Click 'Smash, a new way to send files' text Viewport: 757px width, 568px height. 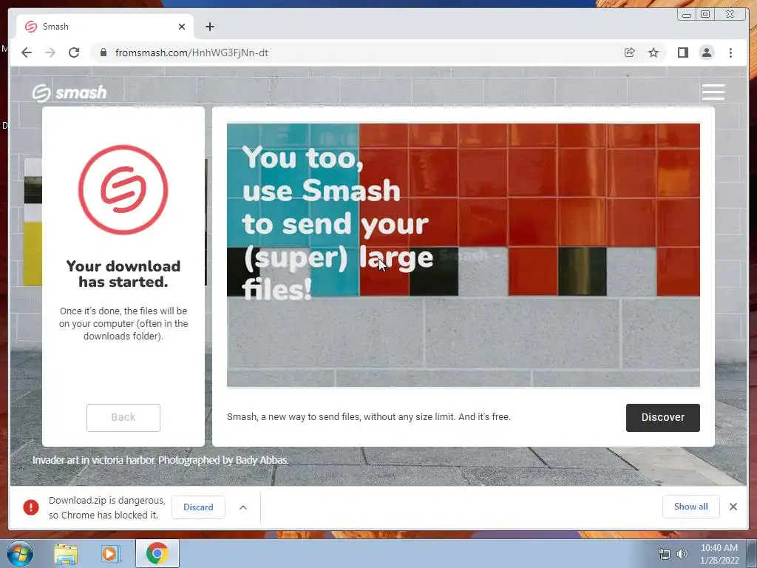click(x=368, y=417)
